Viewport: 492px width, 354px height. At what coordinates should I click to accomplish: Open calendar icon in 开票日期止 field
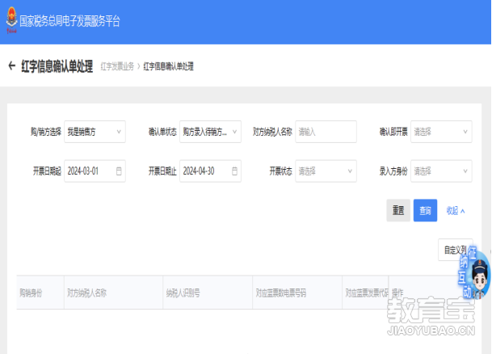tap(234, 171)
